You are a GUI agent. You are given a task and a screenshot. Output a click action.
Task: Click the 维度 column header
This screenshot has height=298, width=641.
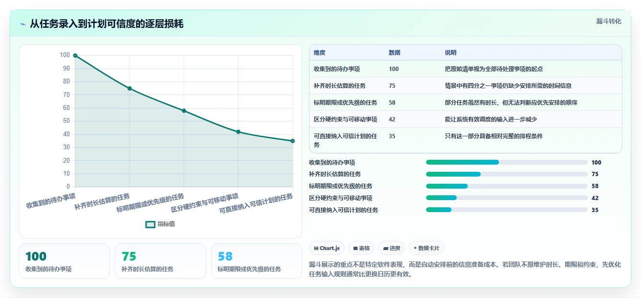tap(320, 53)
